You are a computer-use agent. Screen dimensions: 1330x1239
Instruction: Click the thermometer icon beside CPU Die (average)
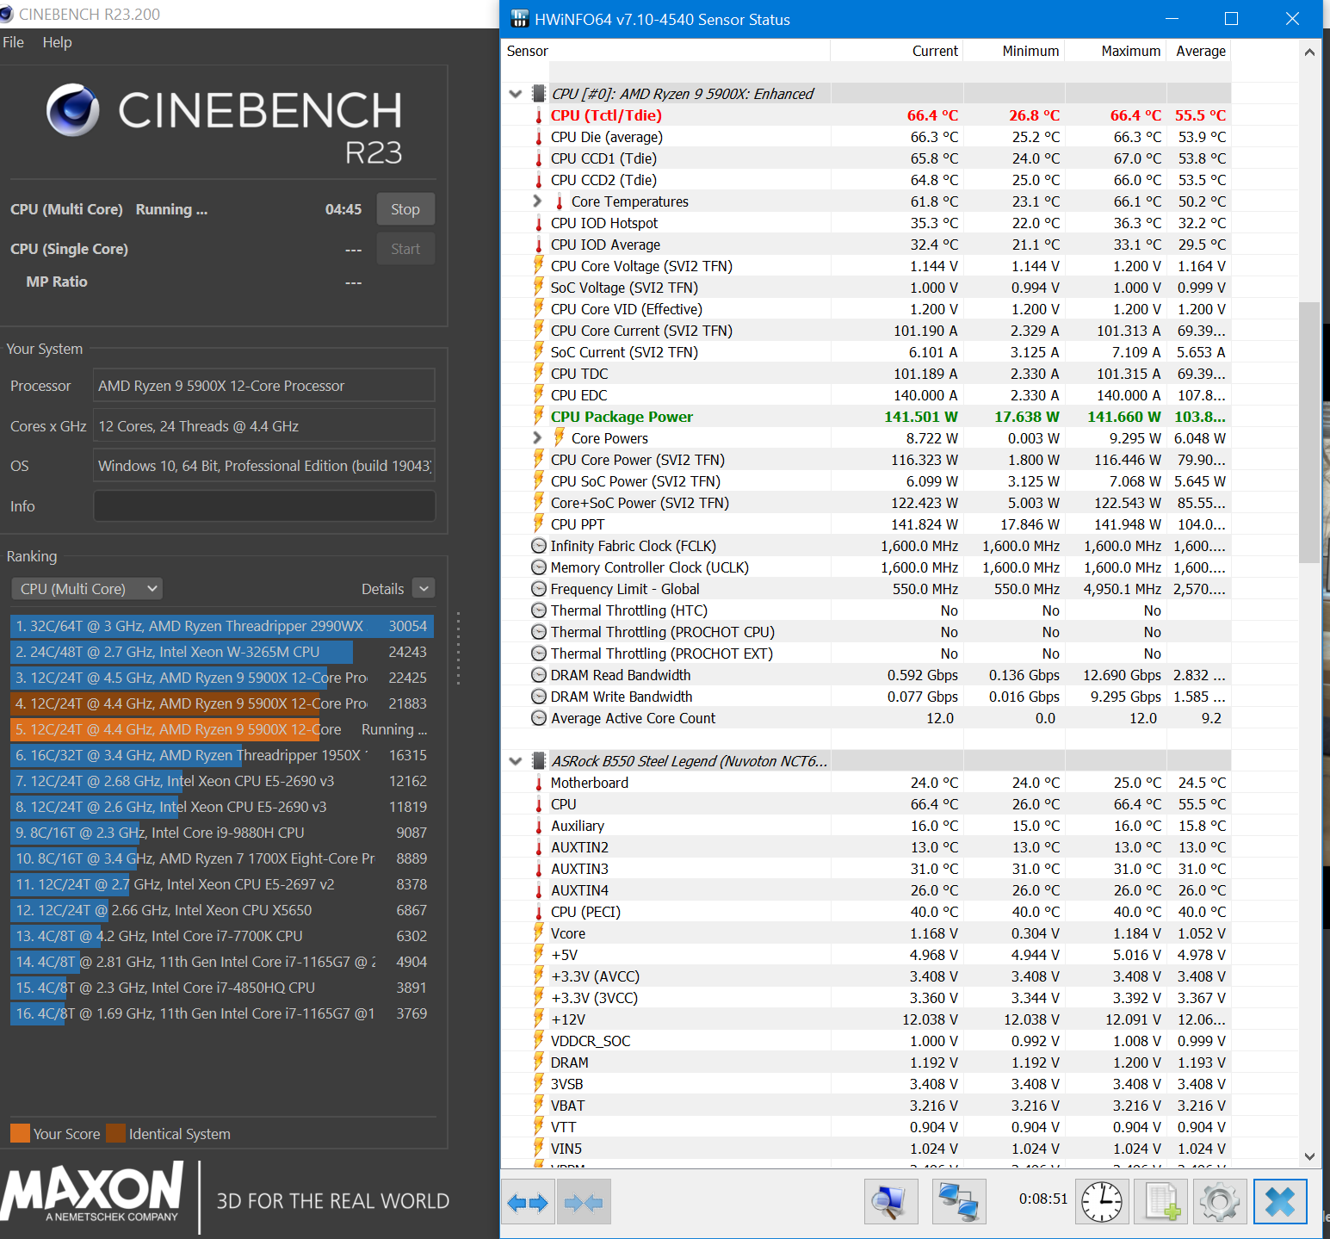(x=539, y=137)
